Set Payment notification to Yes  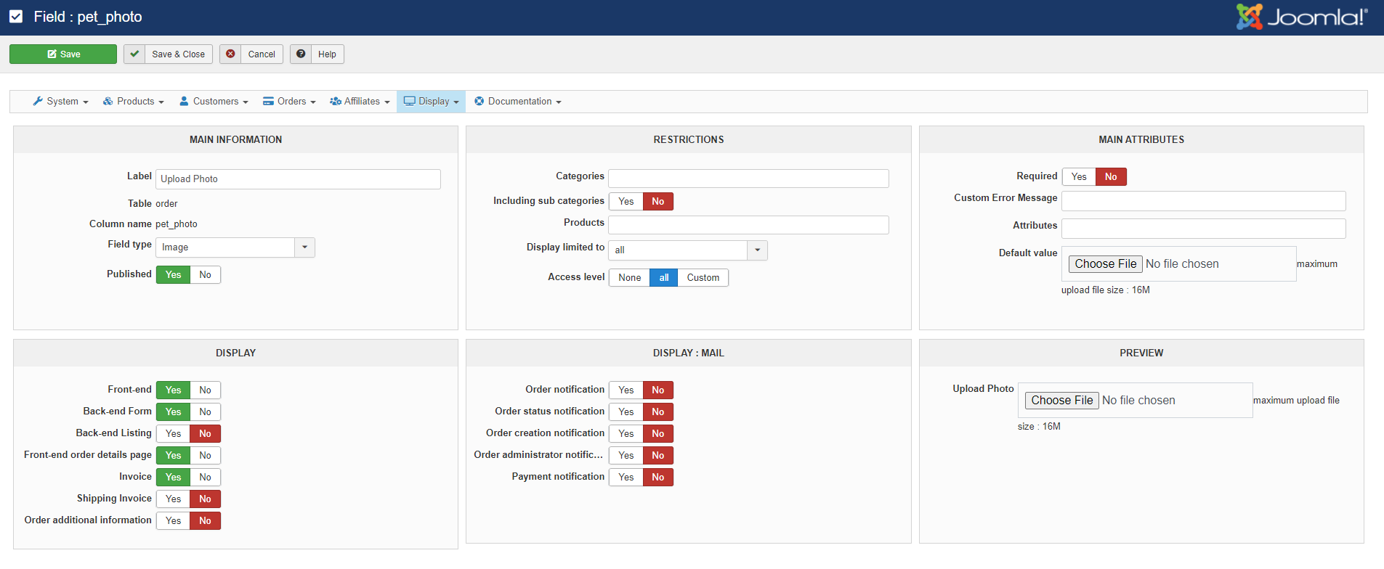626,478
